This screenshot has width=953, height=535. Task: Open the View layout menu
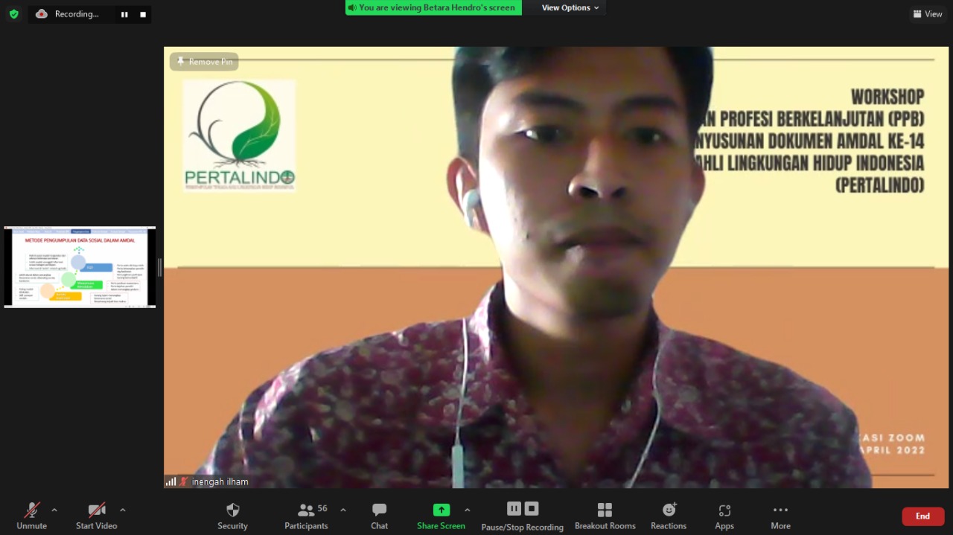(928, 13)
